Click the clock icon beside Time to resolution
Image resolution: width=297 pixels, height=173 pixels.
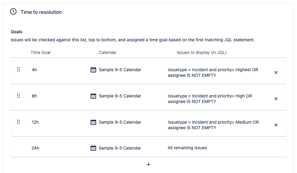[13, 12]
